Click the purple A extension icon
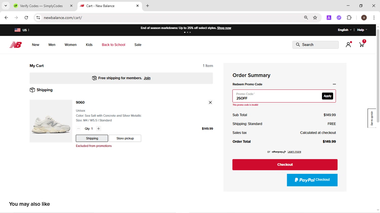The image size is (380, 213). click(329, 18)
